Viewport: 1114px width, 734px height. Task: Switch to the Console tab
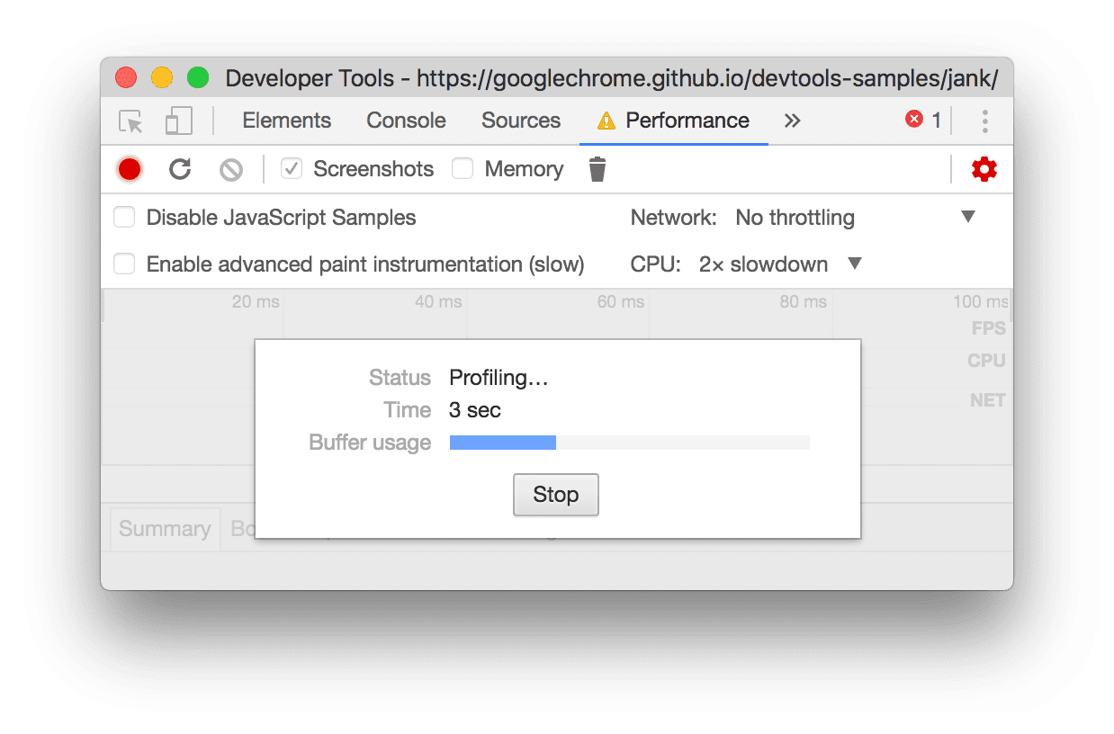(405, 120)
